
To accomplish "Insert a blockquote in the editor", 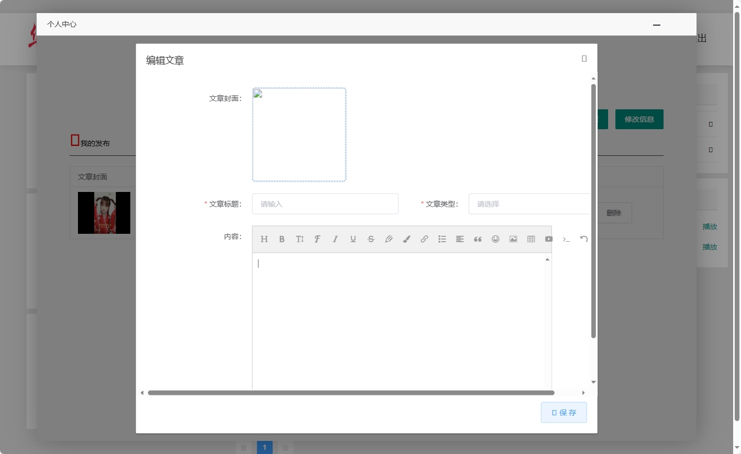I will [x=478, y=239].
